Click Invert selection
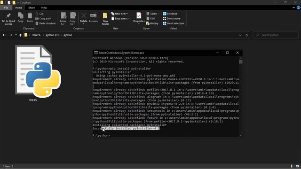Viewport: 301px width, 169px height. click(174, 23)
